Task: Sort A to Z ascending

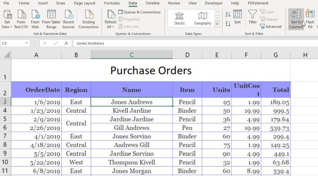Action: (x=228, y=14)
